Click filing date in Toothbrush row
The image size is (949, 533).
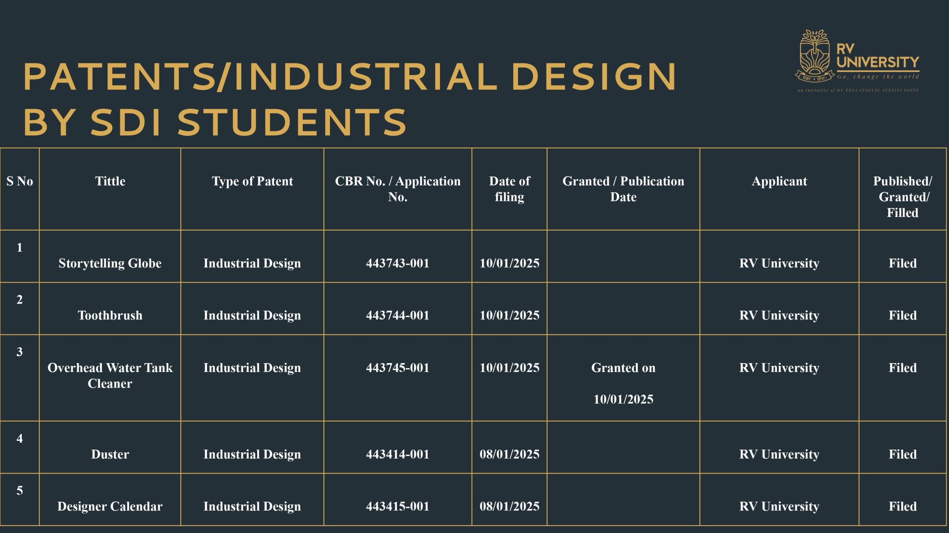509,315
